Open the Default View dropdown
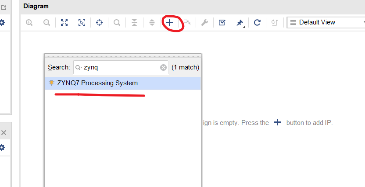The image size is (365, 187). [326, 22]
